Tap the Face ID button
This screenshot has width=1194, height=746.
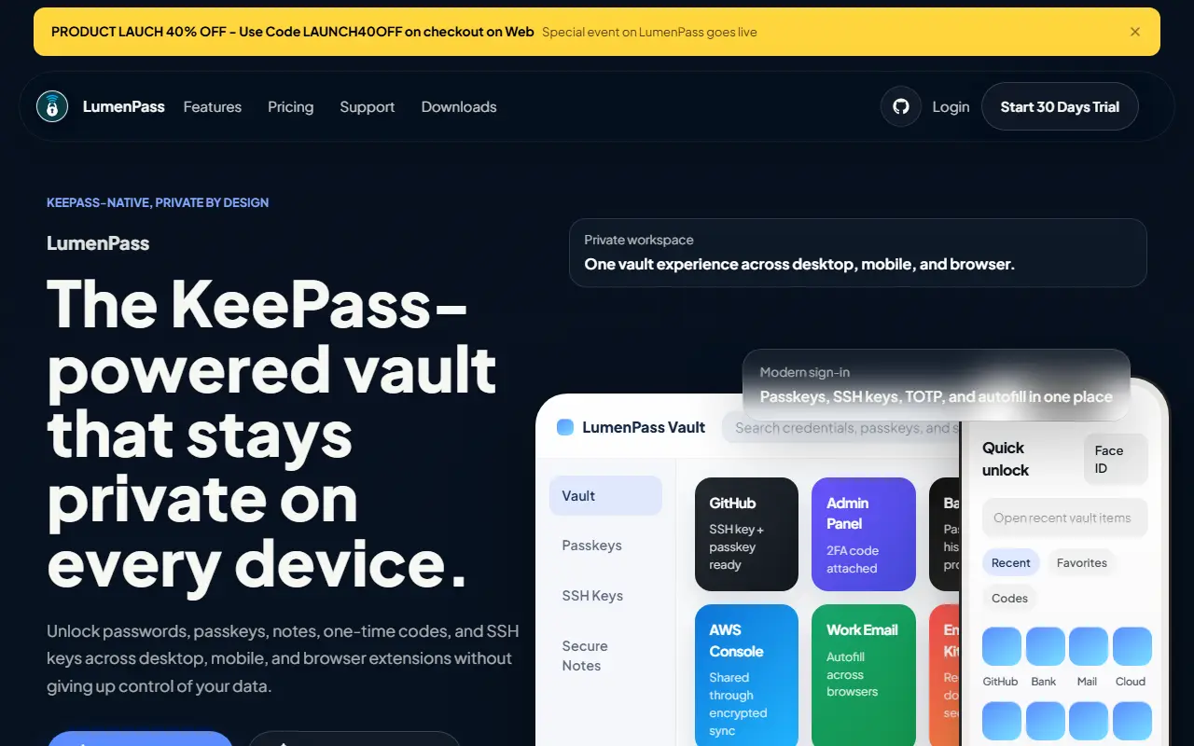pos(1116,460)
